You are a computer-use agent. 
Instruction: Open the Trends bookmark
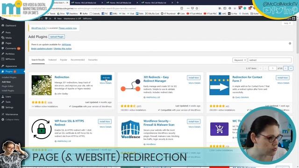(x=51, y=14)
